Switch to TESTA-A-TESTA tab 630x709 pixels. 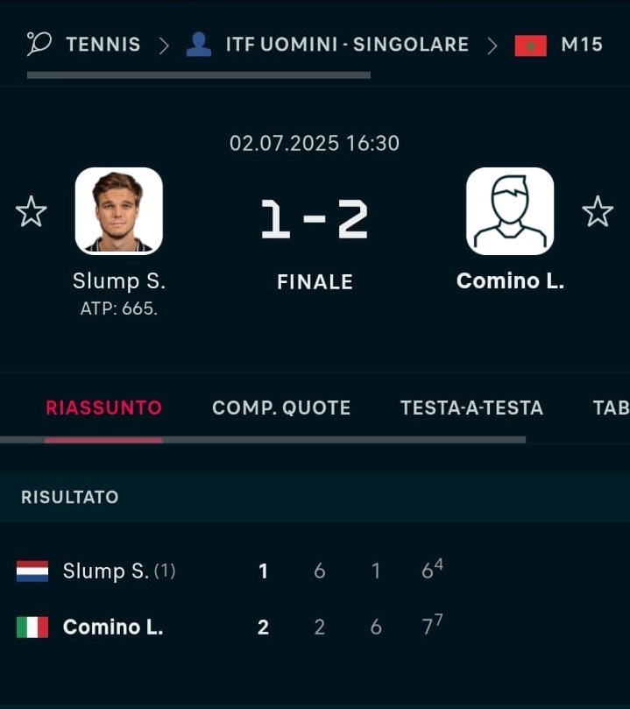471,408
